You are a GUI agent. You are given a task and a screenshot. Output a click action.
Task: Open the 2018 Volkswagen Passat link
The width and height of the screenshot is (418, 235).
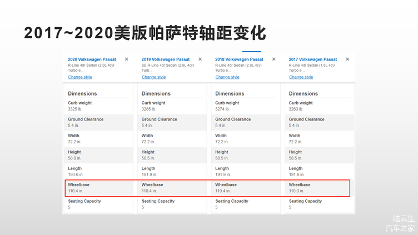(239, 59)
